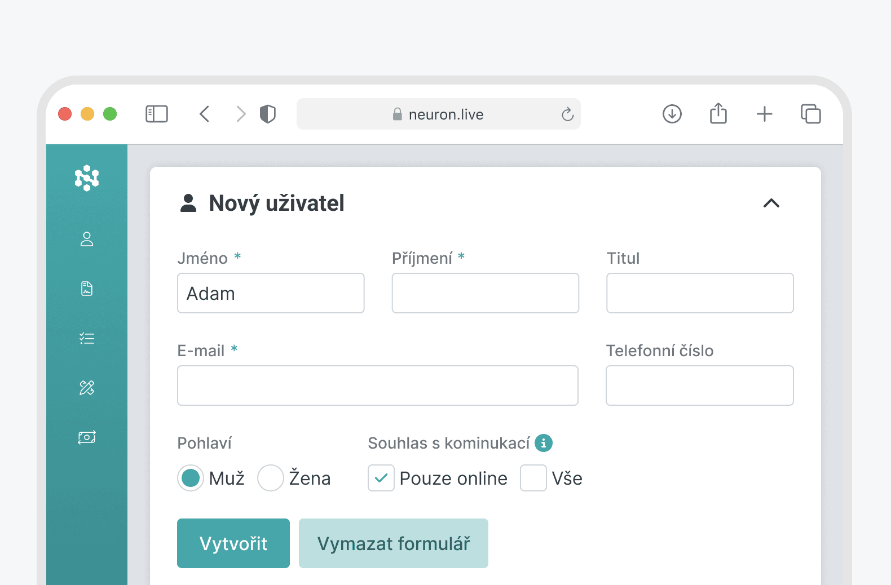The width and height of the screenshot is (891, 585).
Task: Uncheck the Pouze online checkbox
Action: coord(381,478)
